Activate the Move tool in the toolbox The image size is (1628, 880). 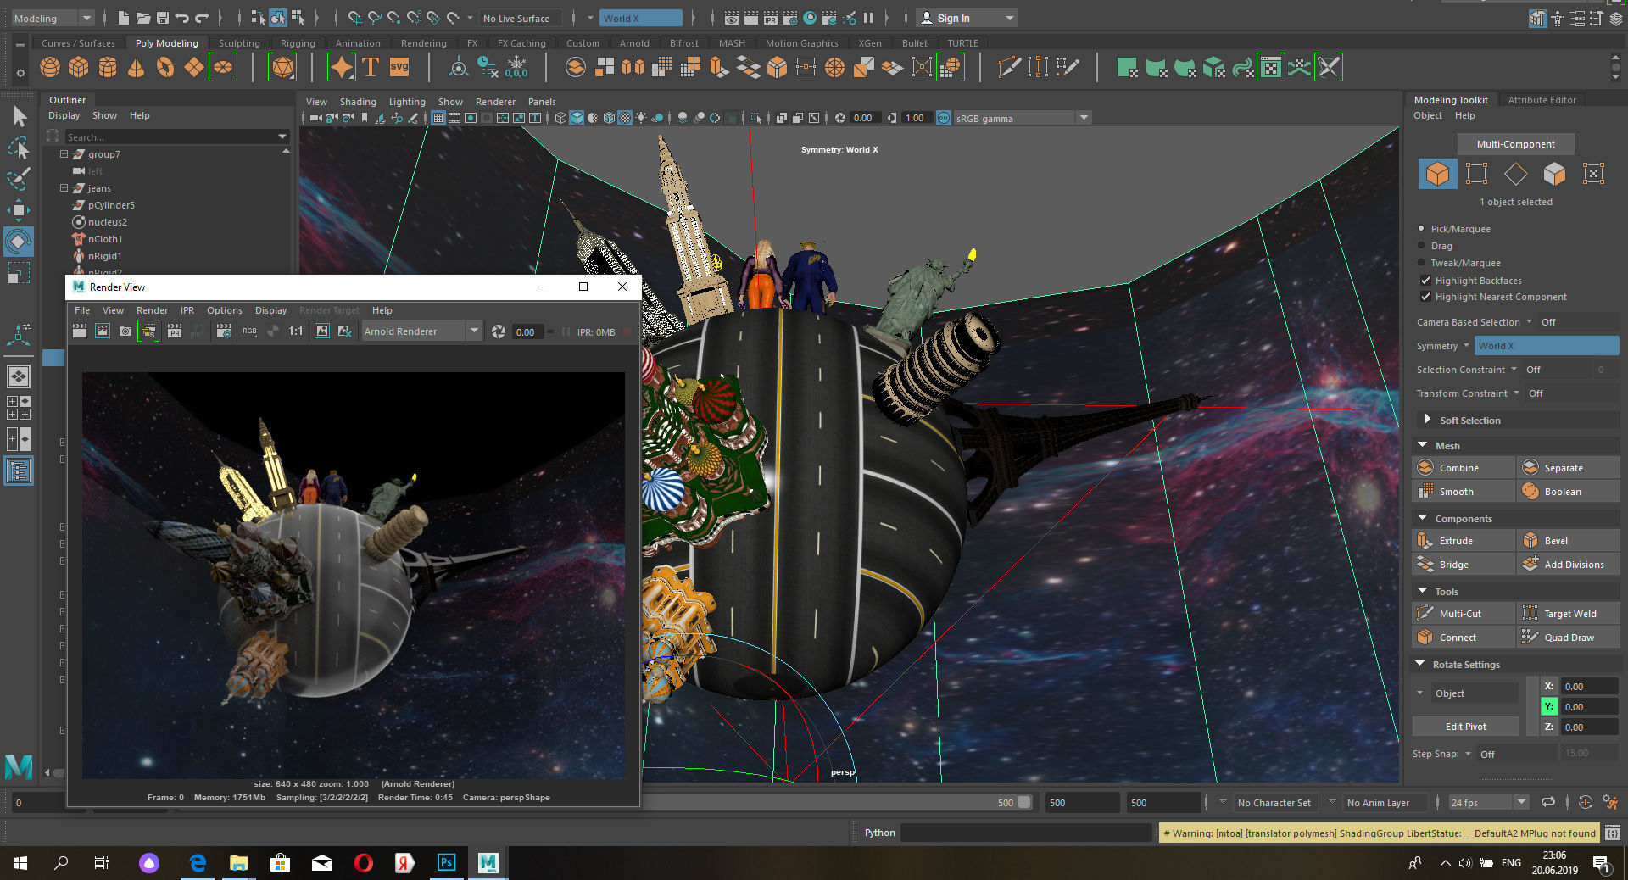click(19, 210)
